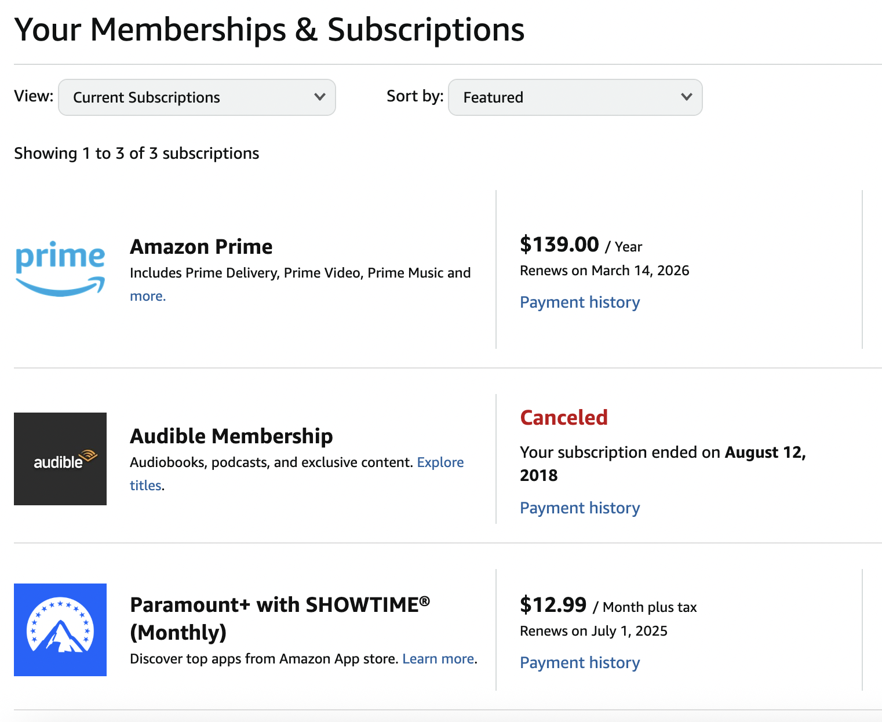
Task: Open the Sort by Featured dropdown
Action: pyautogui.click(x=575, y=97)
